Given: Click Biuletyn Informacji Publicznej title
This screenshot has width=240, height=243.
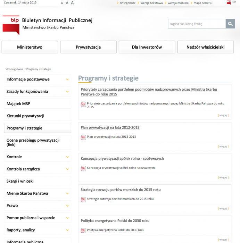Looking at the screenshot, I should click(x=57, y=20).
